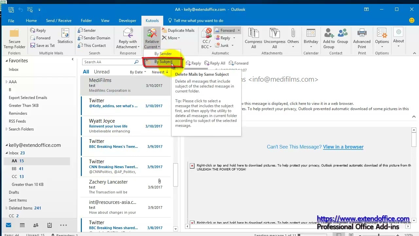This screenshot has height=236, width=419.
Task: Expand Search Folders
Action: pyautogui.click(x=7, y=129)
